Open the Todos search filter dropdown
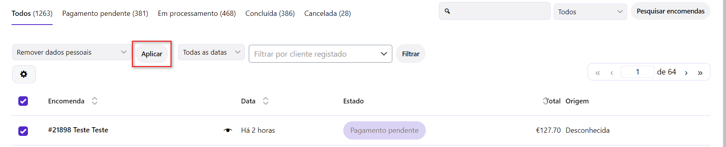Viewport: 726px width, 147px height. point(590,12)
